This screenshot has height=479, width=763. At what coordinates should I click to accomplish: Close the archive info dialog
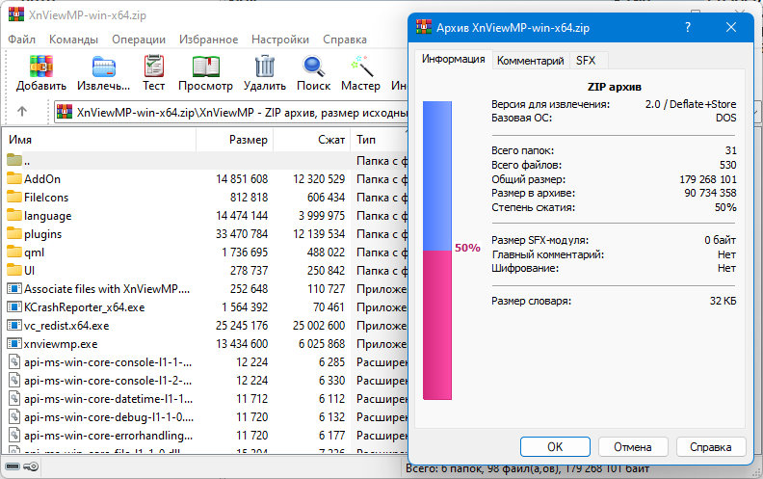[x=731, y=27]
